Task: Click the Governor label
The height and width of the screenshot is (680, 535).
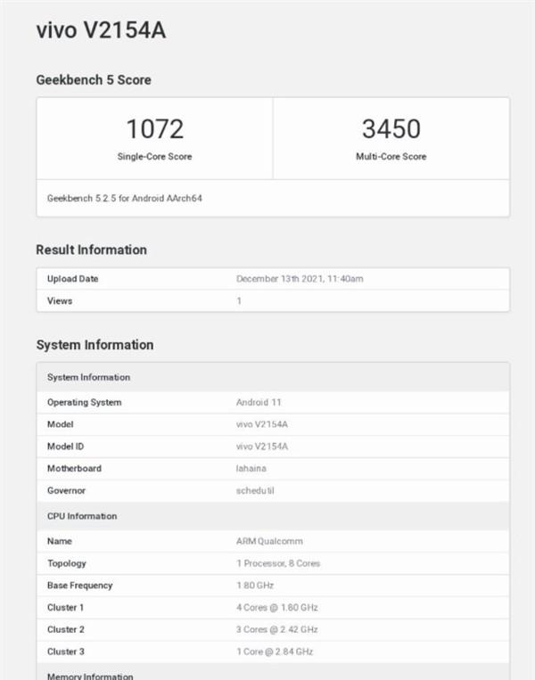Action: [x=66, y=490]
